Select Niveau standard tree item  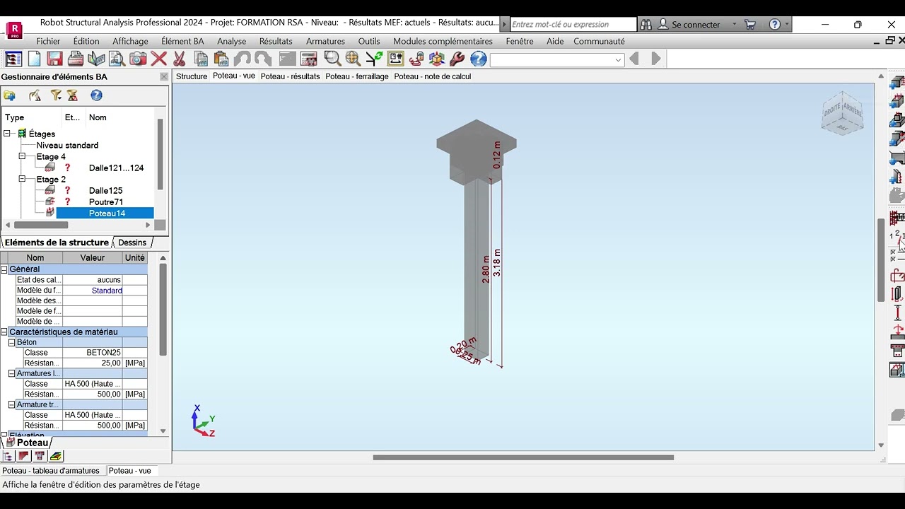pos(67,145)
